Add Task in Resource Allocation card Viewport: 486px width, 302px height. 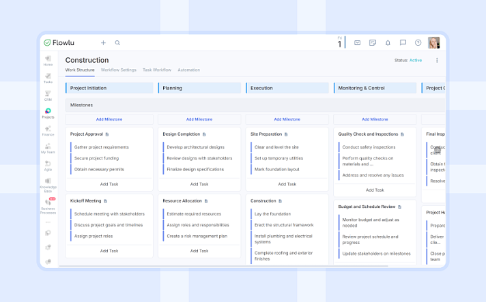point(199,251)
